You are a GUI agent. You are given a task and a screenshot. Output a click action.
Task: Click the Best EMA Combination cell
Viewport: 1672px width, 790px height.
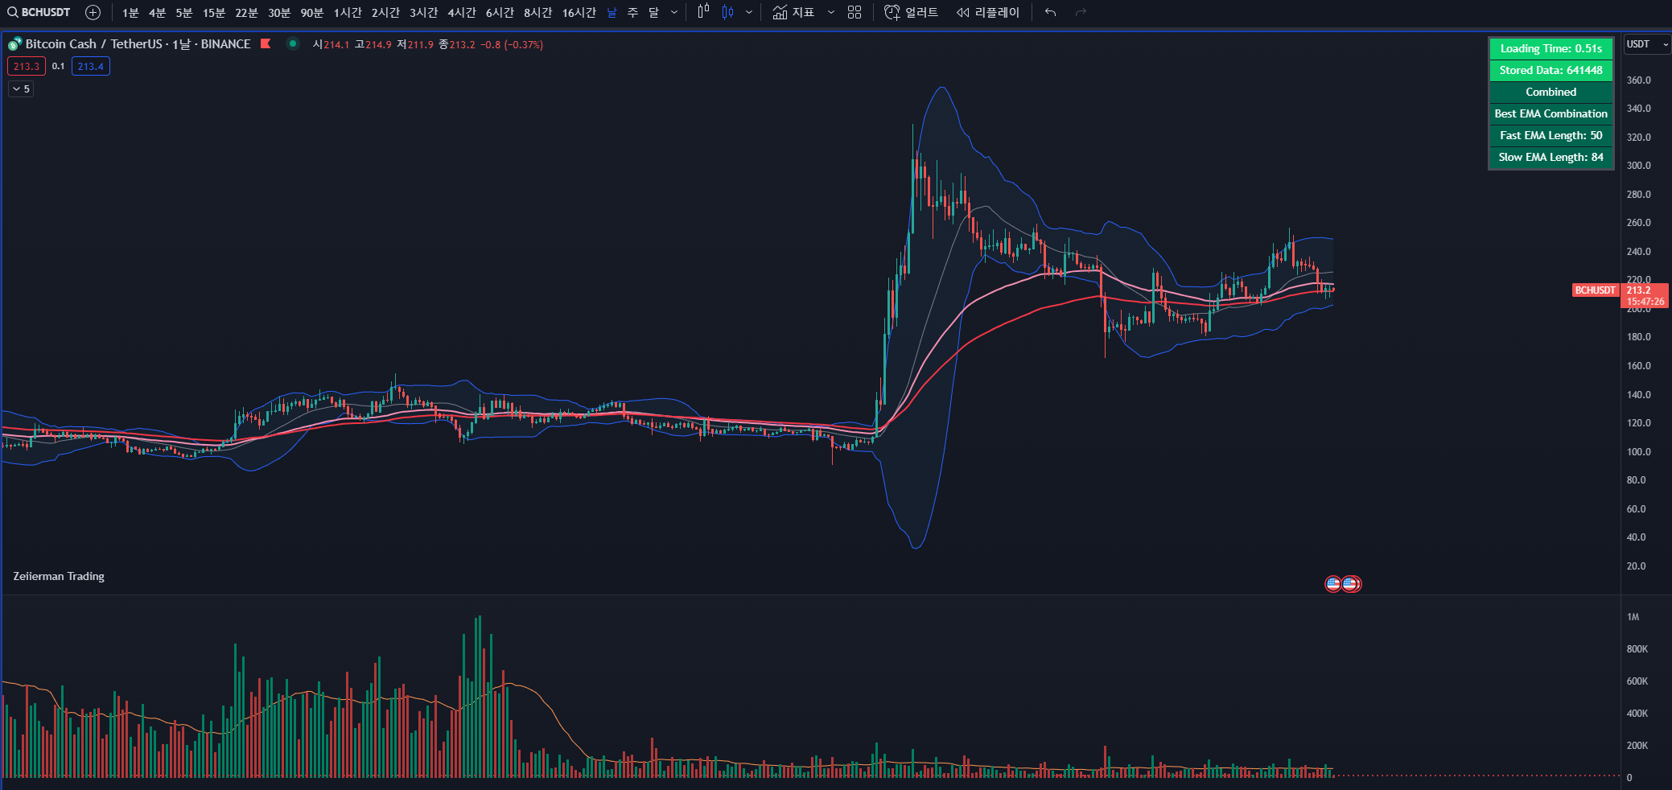[x=1551, y=113]
